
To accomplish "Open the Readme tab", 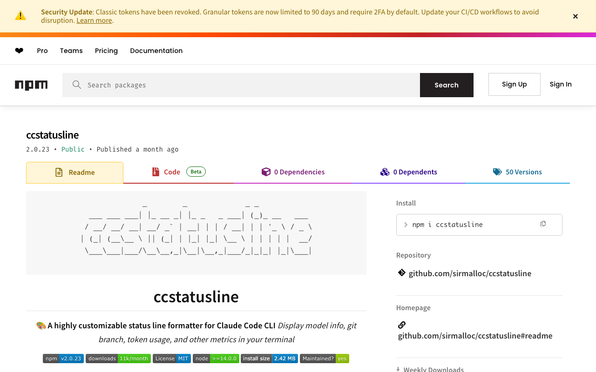I will pos(74,173).
